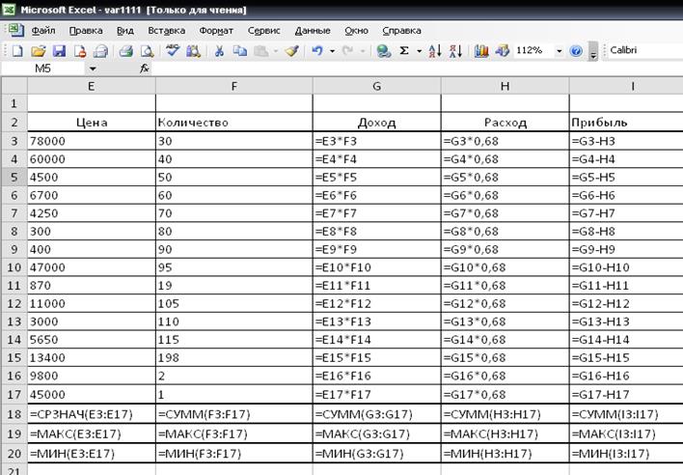Viewport: 683px width, 475px height.
Task: Open Print Preview with the magnifier page icon
Action: click(x=148, y=51)
